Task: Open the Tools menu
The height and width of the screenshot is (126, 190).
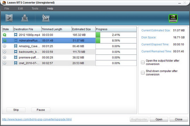Action: (35, 8)
